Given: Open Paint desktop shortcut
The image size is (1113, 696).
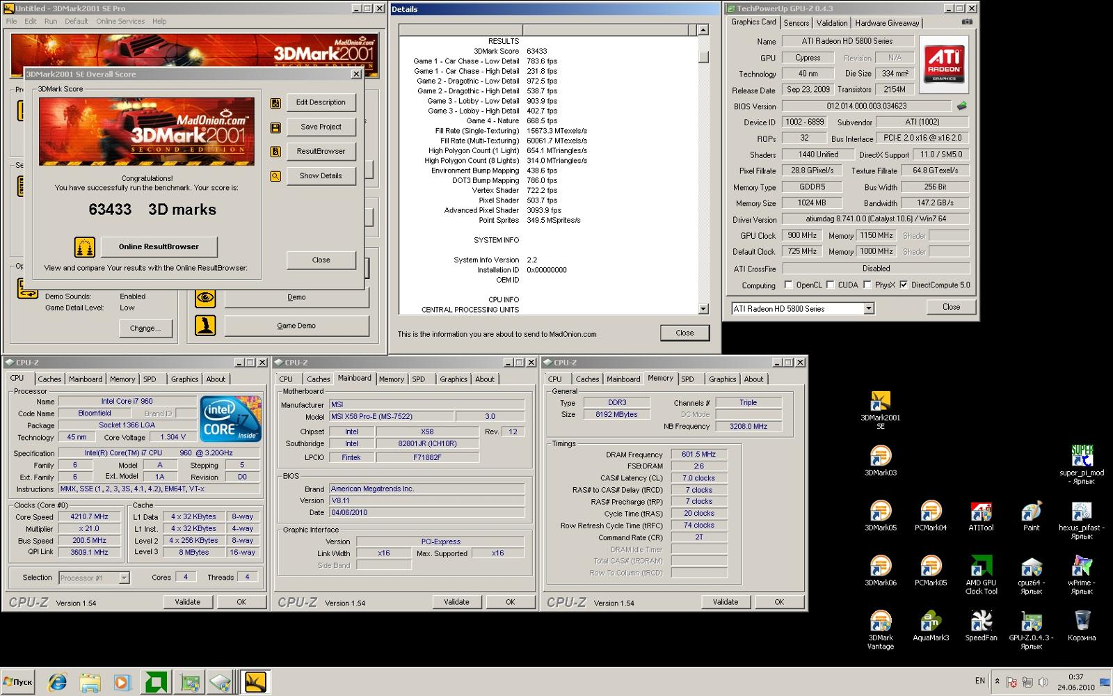Looking at the screenshot, I should coord(1031,516).
